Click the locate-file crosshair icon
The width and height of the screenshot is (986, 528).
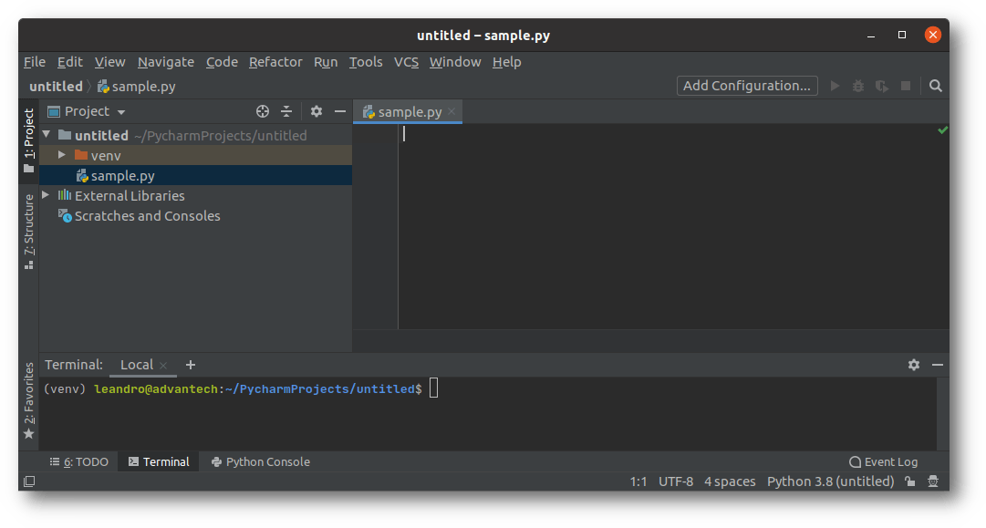click(262, 110)
